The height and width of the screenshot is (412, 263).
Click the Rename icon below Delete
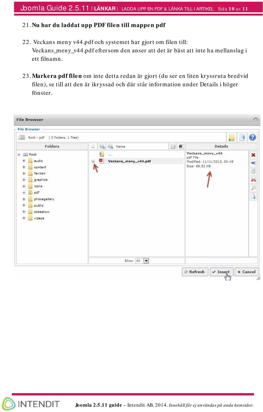[x=253, y=163]
